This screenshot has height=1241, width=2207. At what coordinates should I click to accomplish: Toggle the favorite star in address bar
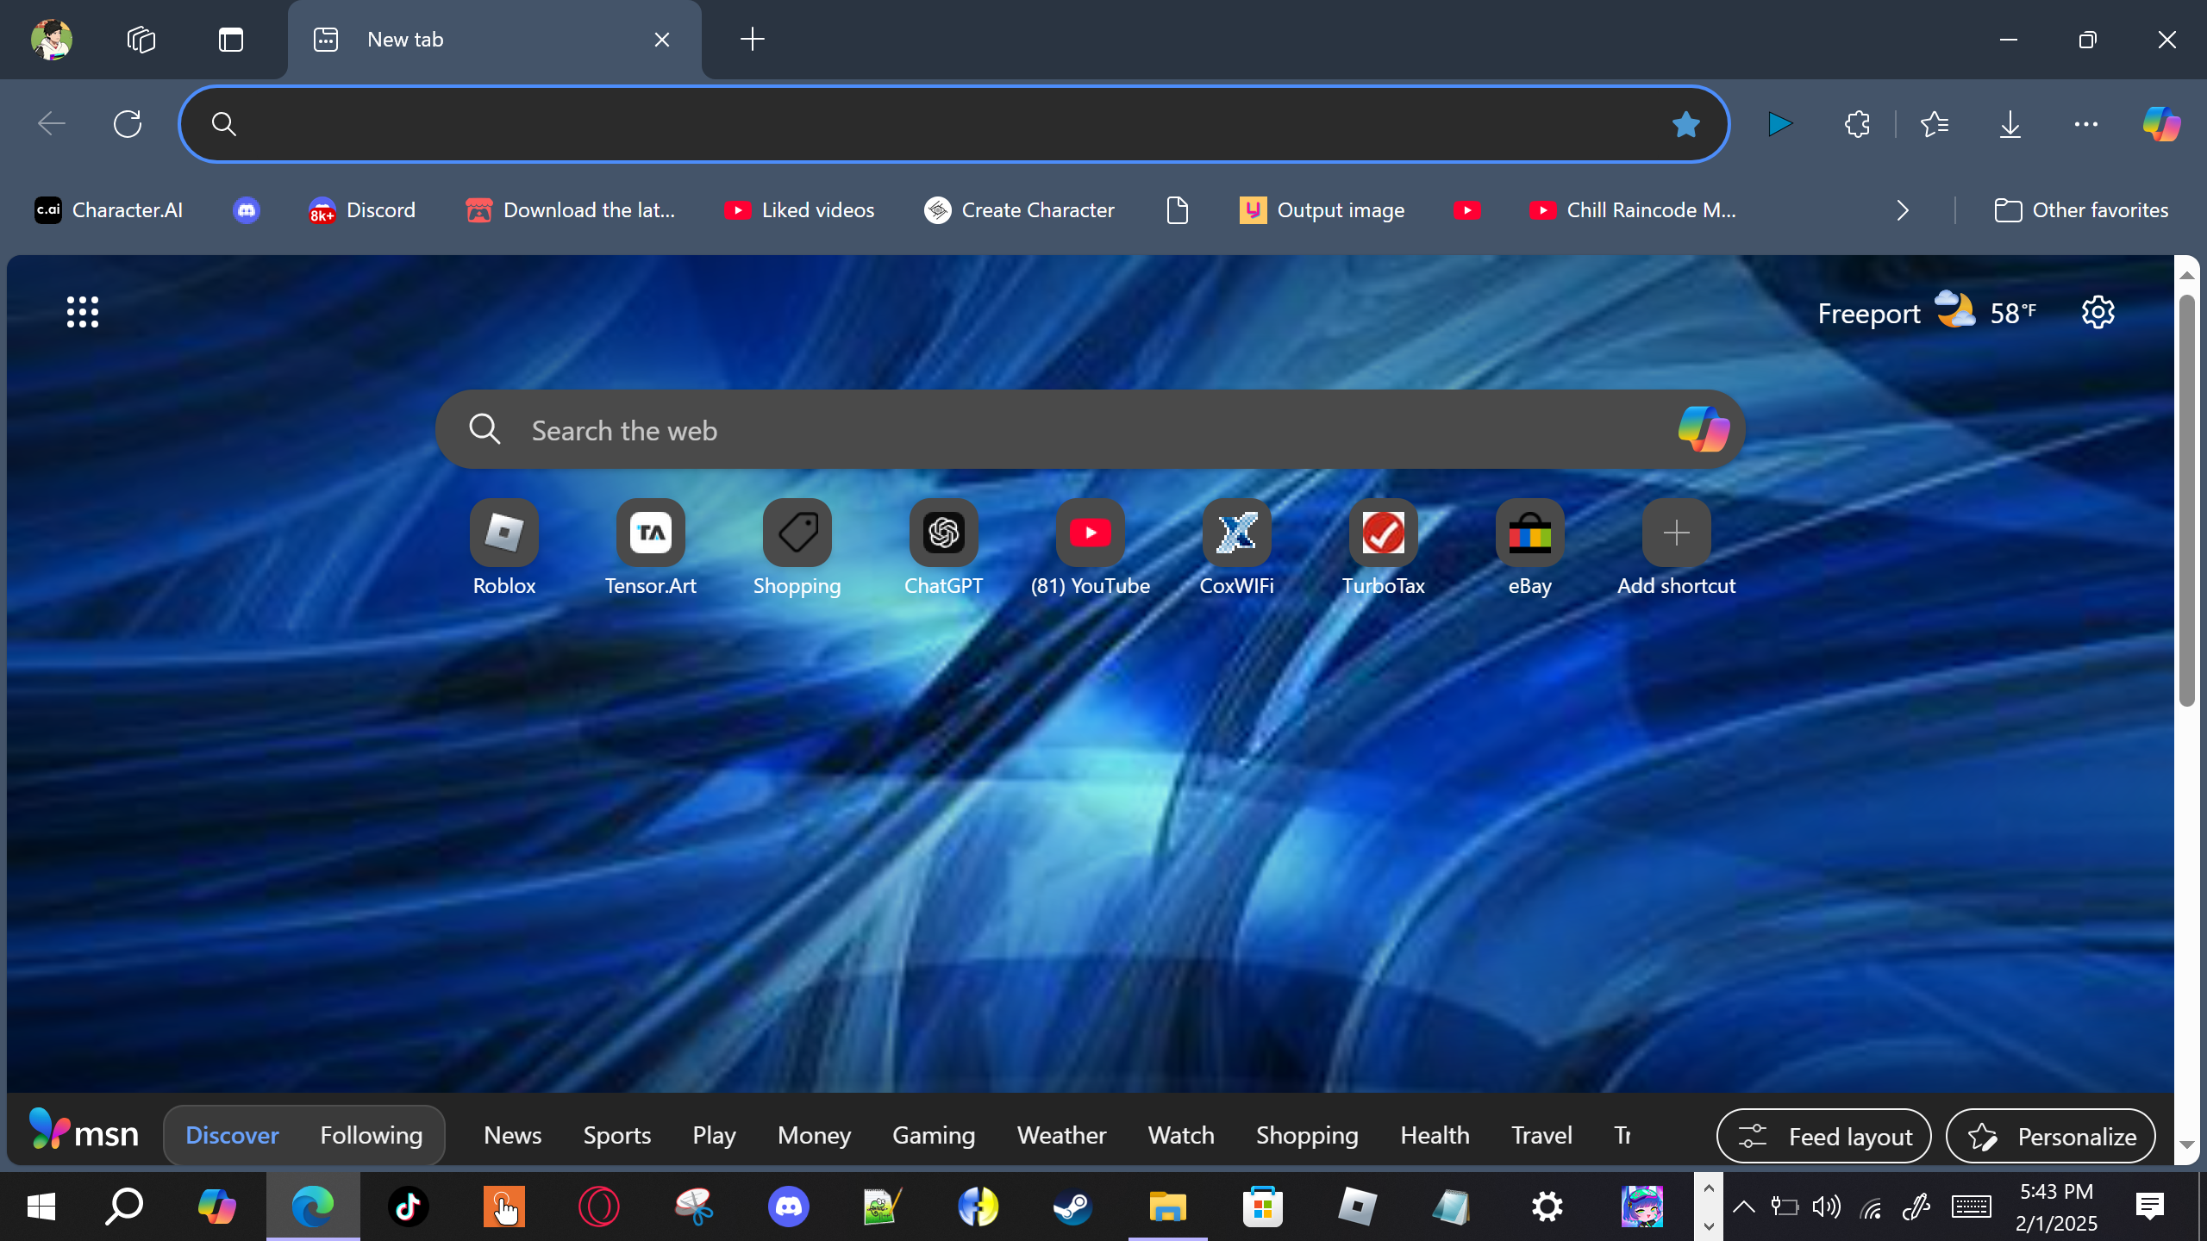coord(1685,124)
